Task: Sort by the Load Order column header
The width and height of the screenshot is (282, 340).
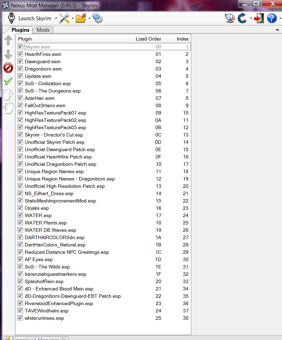Action: coord(148,39)
